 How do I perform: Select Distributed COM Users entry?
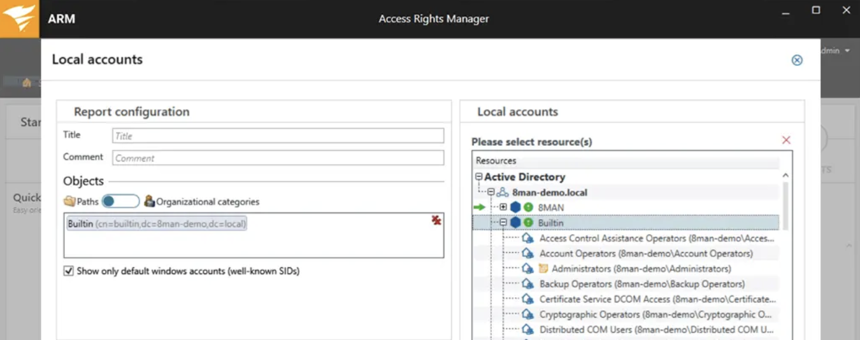click(x=657, y=330)
